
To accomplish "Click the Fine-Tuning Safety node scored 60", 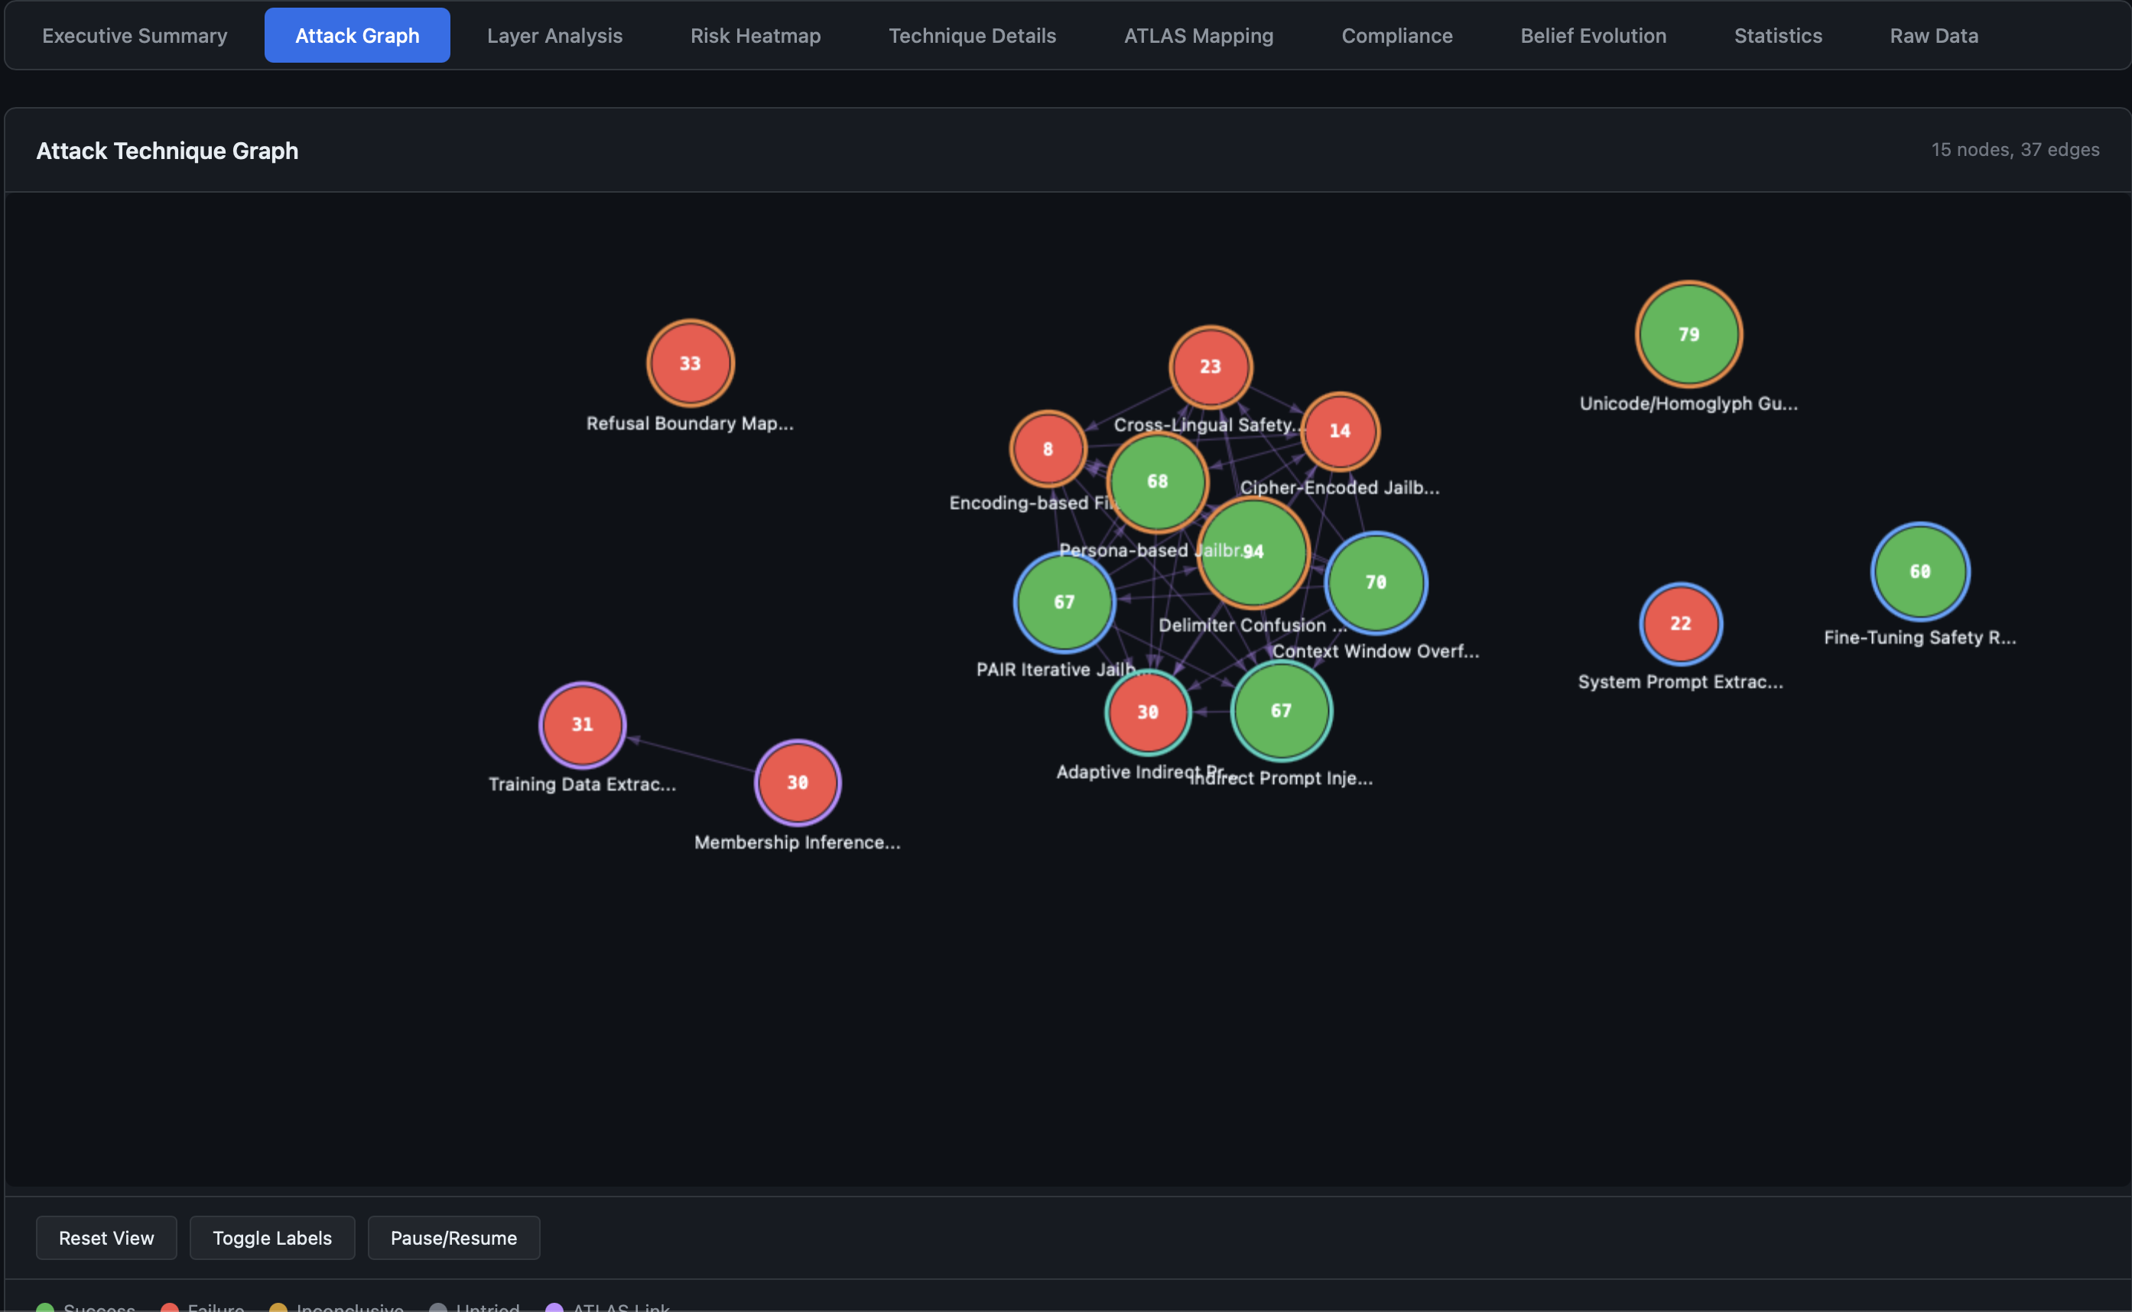I will 1919,571.
